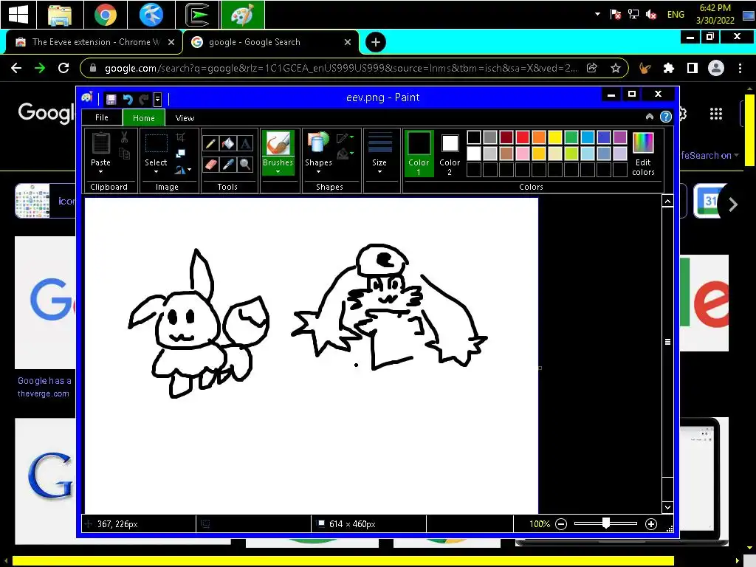Image resolution: width=756 pixels, height=567 pixels.
Task: Click the muted volume icon in system tray
Action: coord(651,15)
